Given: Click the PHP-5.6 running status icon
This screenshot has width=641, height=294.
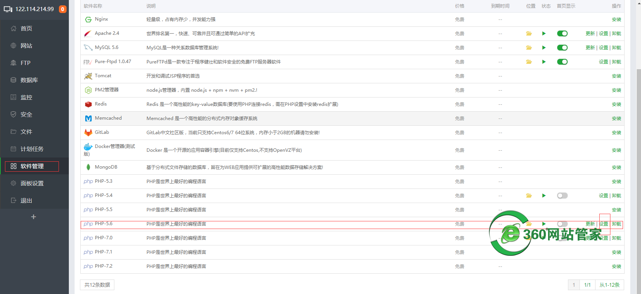Looking at the screenshot, I should [544, 224].
